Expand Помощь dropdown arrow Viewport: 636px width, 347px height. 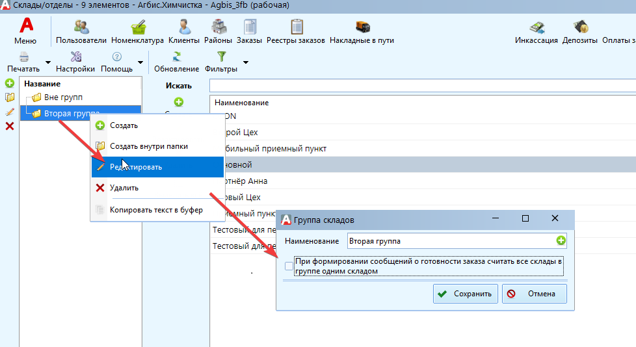pos(140,62)
